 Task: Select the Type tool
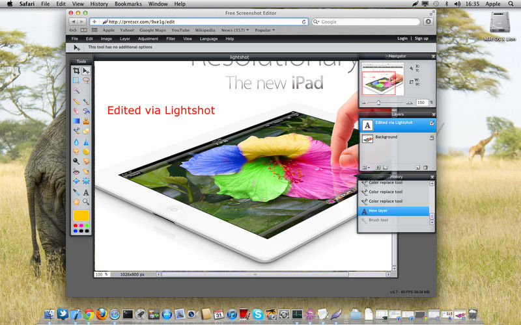[86, 192]
